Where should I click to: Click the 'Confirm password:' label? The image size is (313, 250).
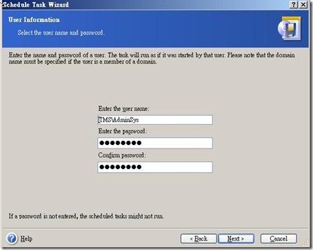click(122, 155)
